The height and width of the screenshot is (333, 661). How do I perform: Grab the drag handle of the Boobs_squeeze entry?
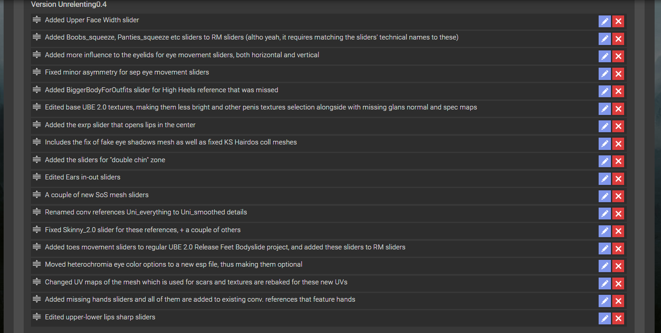[37, 37]
